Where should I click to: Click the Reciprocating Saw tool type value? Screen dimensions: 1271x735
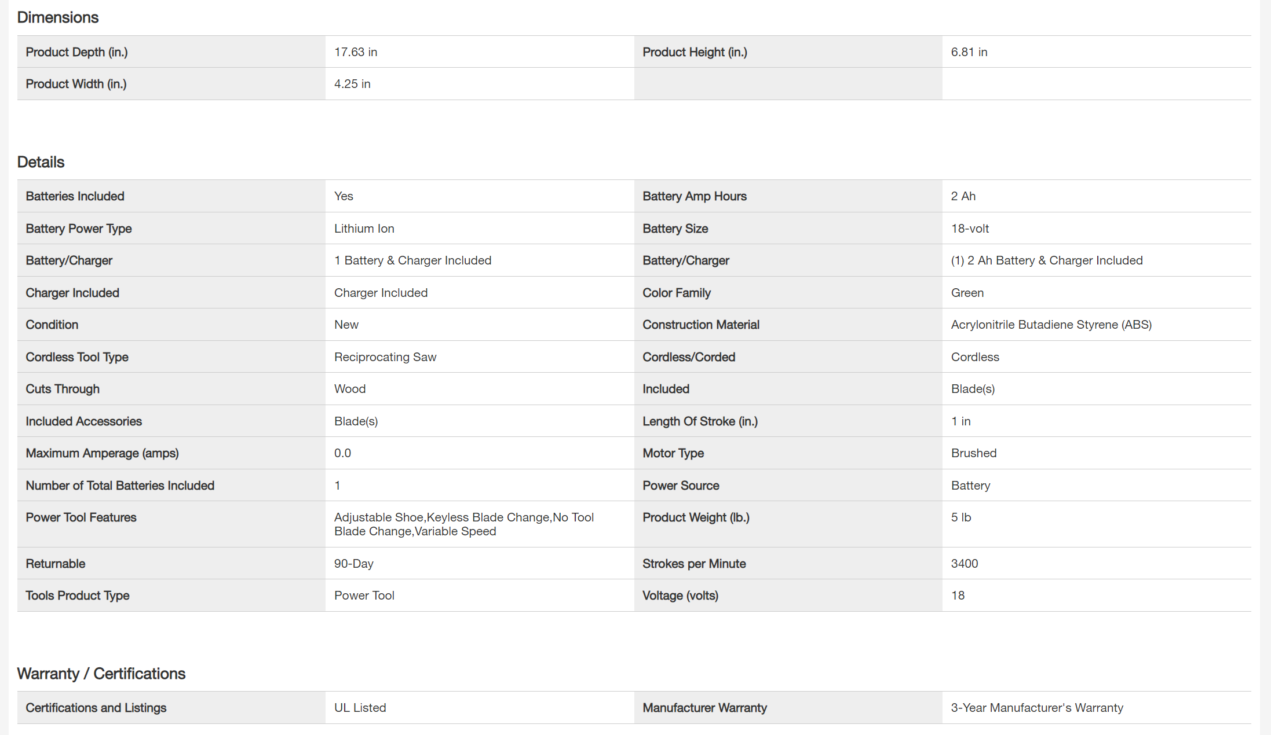click(x=385, y=357)
